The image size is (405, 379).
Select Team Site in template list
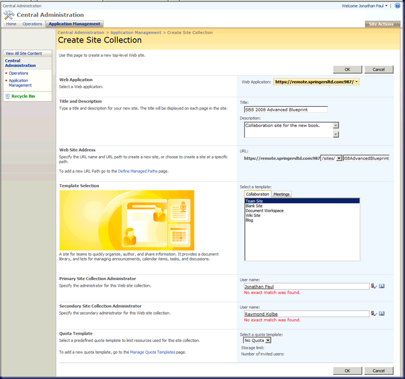coord(302,201)
